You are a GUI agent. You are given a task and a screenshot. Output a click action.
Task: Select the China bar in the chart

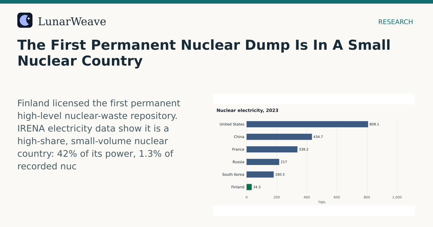pos(279,137)
